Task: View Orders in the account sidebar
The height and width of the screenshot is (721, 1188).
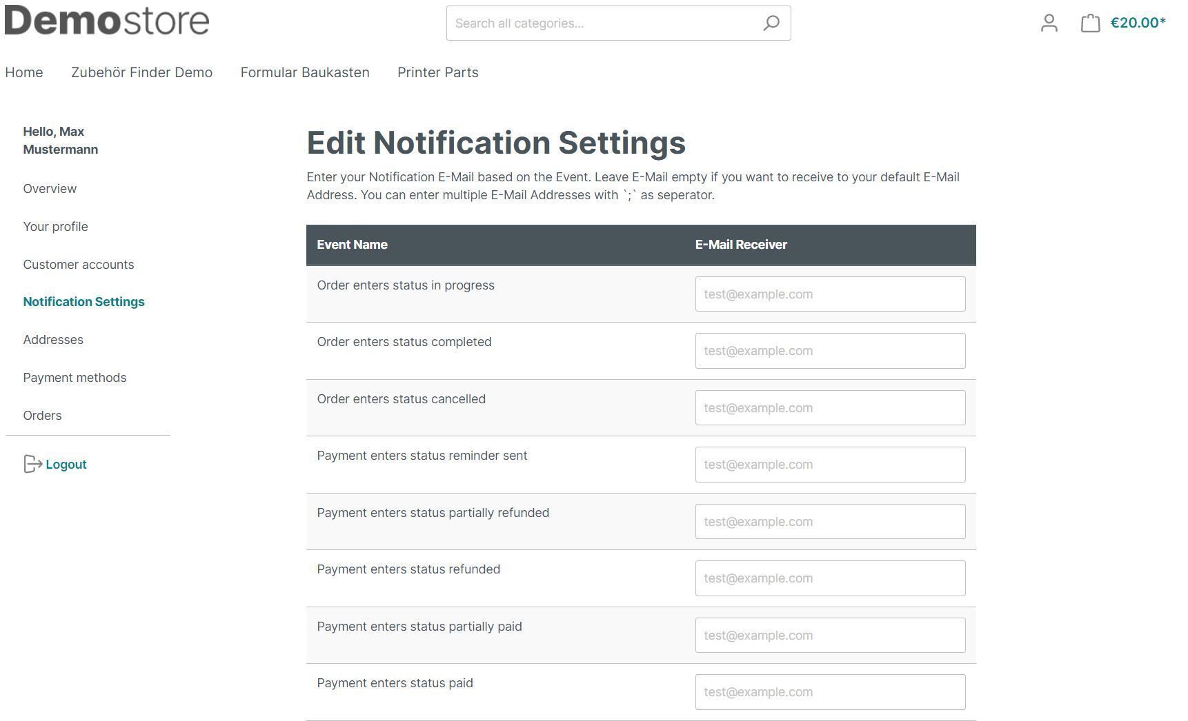Action: (x=42, y=416)
